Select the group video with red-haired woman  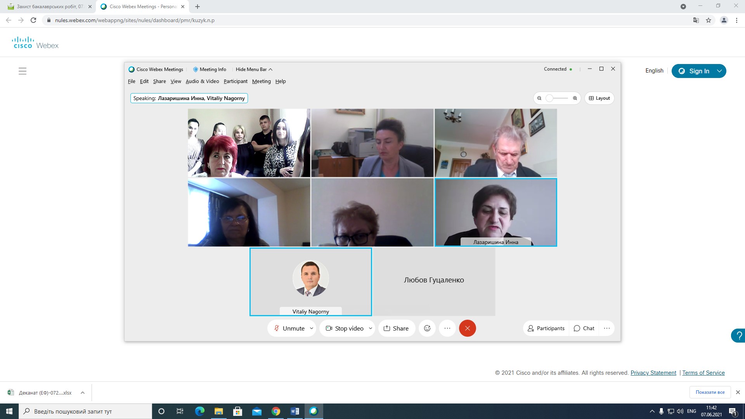(x=249, y=143)
